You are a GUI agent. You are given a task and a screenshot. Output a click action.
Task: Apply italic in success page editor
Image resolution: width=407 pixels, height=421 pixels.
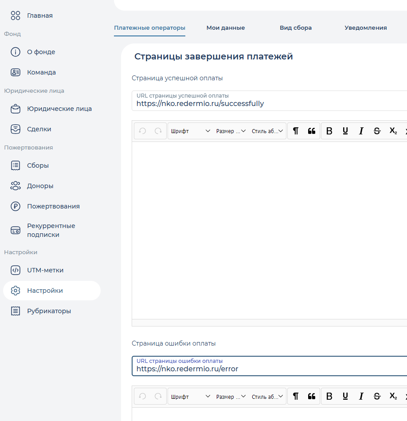361,131
